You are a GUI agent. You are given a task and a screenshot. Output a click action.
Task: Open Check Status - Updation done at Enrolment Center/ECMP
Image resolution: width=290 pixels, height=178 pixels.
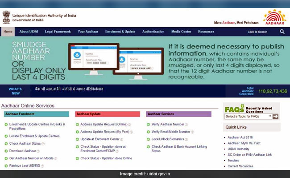pyautogui.click(x=103, y=149)
